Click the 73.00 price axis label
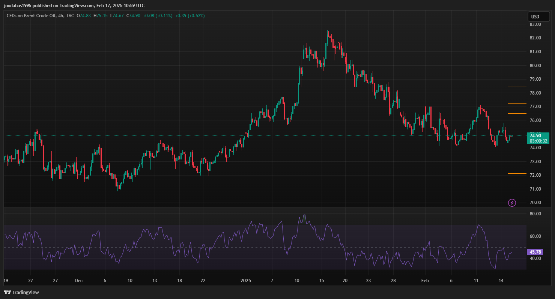This screenshot has height=299, width=555. point(535,162)
